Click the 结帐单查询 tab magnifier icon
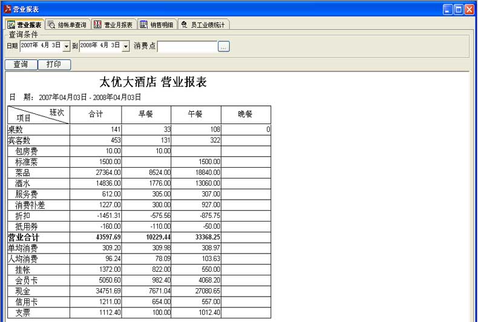This screenshot has height=322, width=478. 51,25
